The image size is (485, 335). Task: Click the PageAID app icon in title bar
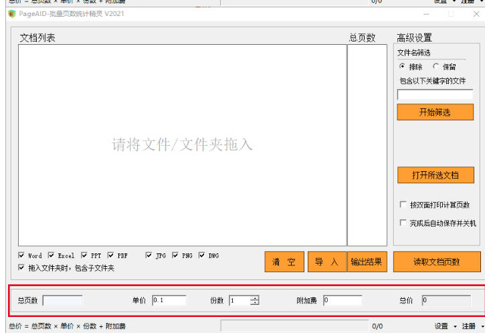pos(12,14)
